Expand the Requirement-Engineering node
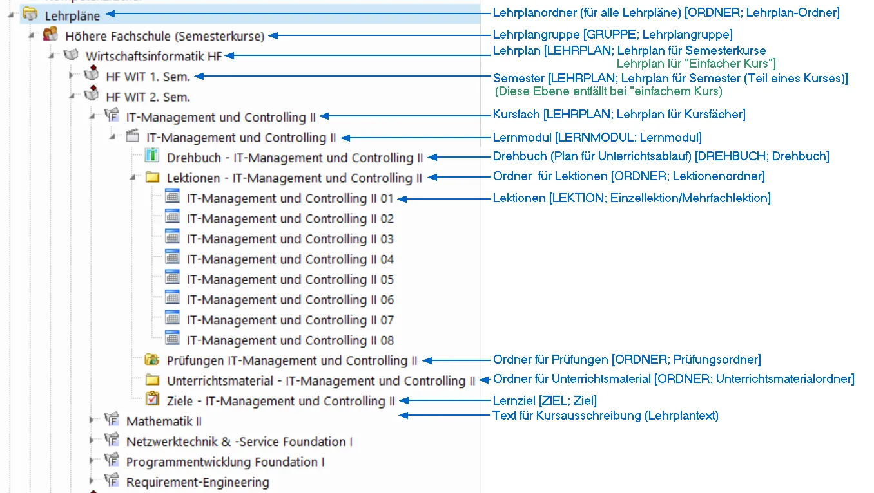The image size is (874, 493). [x=92, y=481]
